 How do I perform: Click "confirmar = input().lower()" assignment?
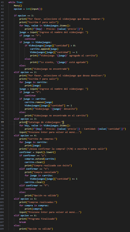click(x=38, y=152)
